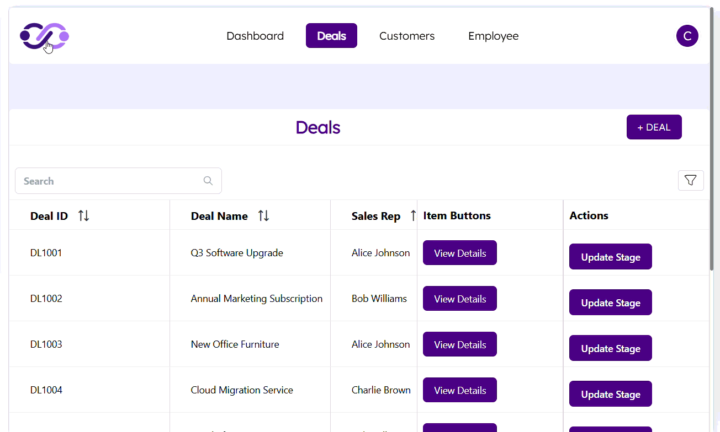
Task: View Details for deal DL1002
Action: (x=460, y=299)
